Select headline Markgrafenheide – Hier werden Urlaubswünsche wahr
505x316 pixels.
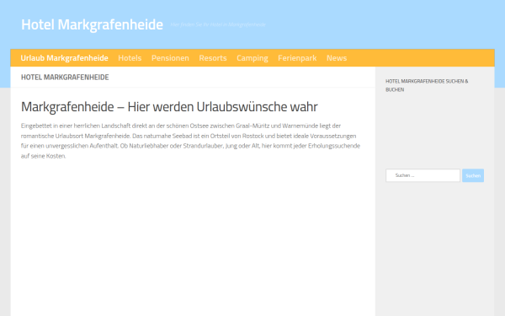pyautogui.click(x=169, y=107)
